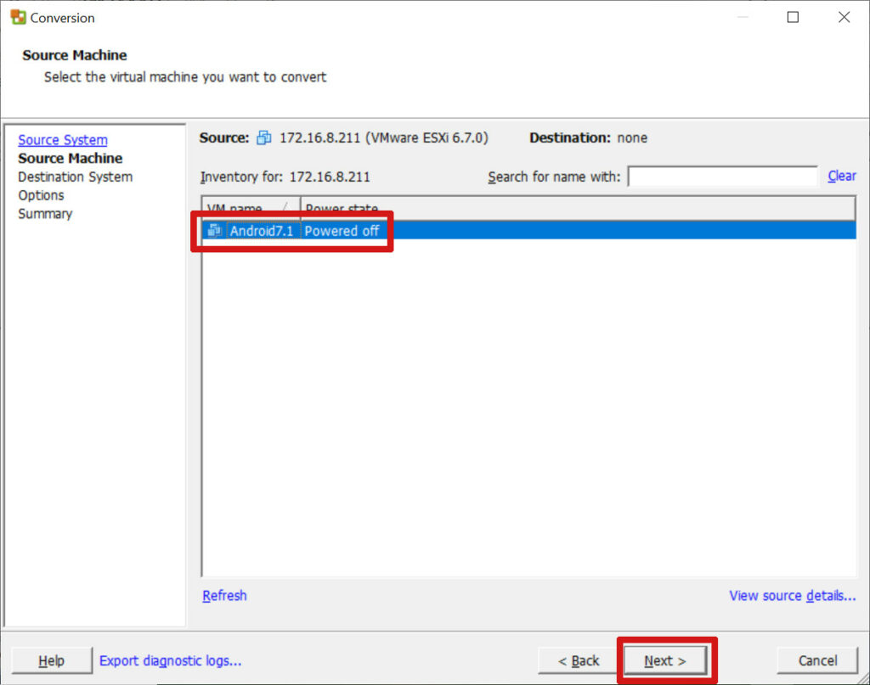Viewport: 870px width, 685px height.
Task: Sort by the Power state column header
Action: coord(578,208)
